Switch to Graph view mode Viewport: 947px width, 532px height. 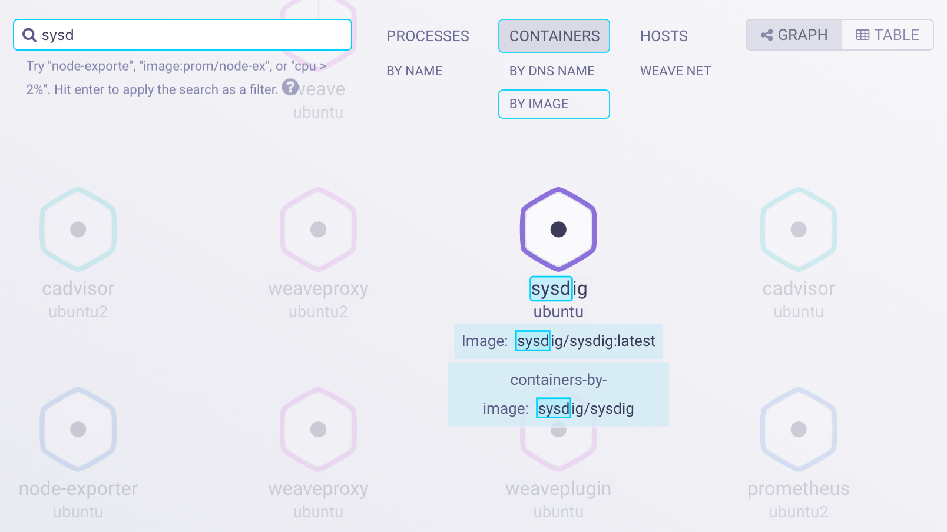coord(794,35)
